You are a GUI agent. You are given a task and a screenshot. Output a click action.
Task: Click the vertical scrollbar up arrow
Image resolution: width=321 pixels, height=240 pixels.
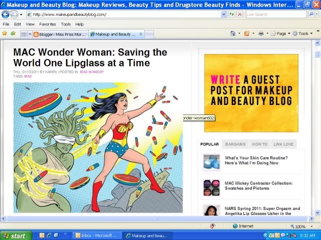tap(317, 43)
